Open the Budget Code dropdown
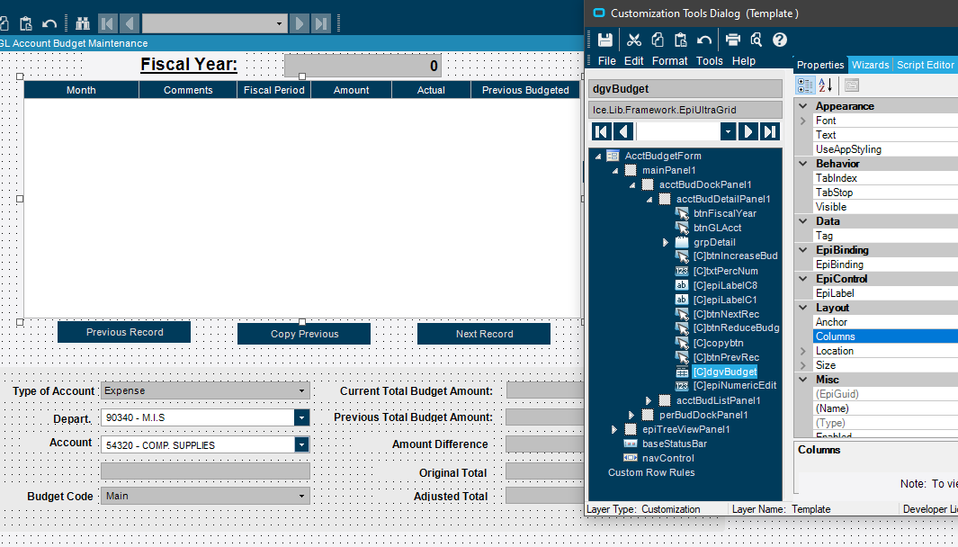The width and height of the screenshot is (958, 547). 301,496
